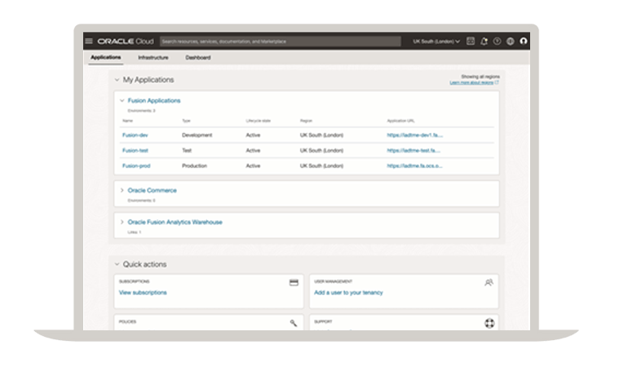The height and width of the screenshot is (367, 628).
Task: Switch to the Dashboard tab
Action: pos(197,58)
